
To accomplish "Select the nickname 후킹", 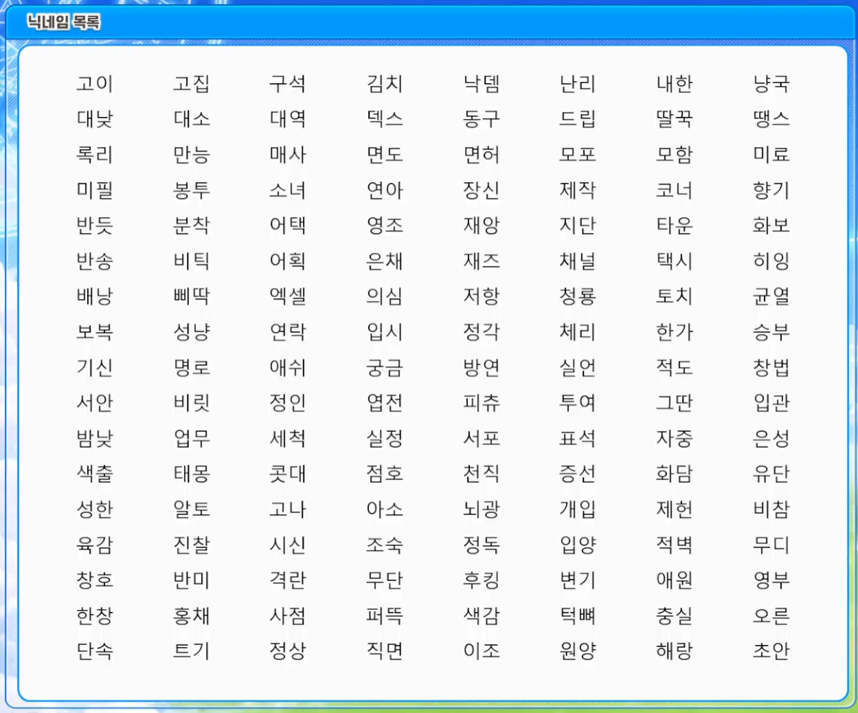I will pyautogui.click(x=482, y=580).
